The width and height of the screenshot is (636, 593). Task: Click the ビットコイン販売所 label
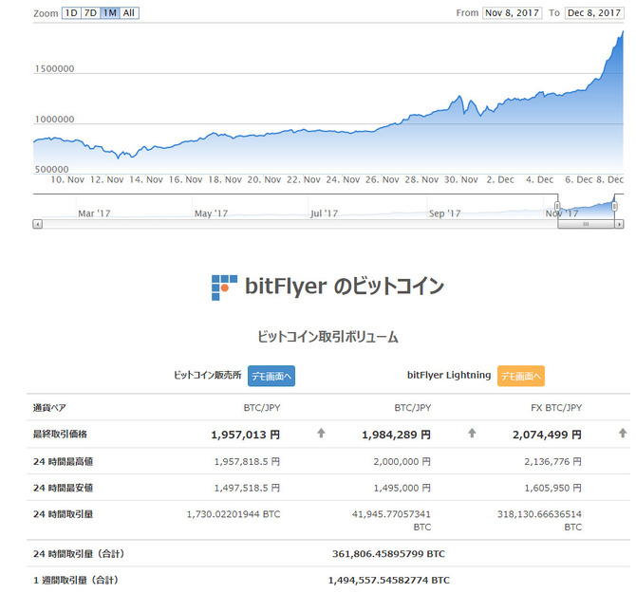pos(207,375)
